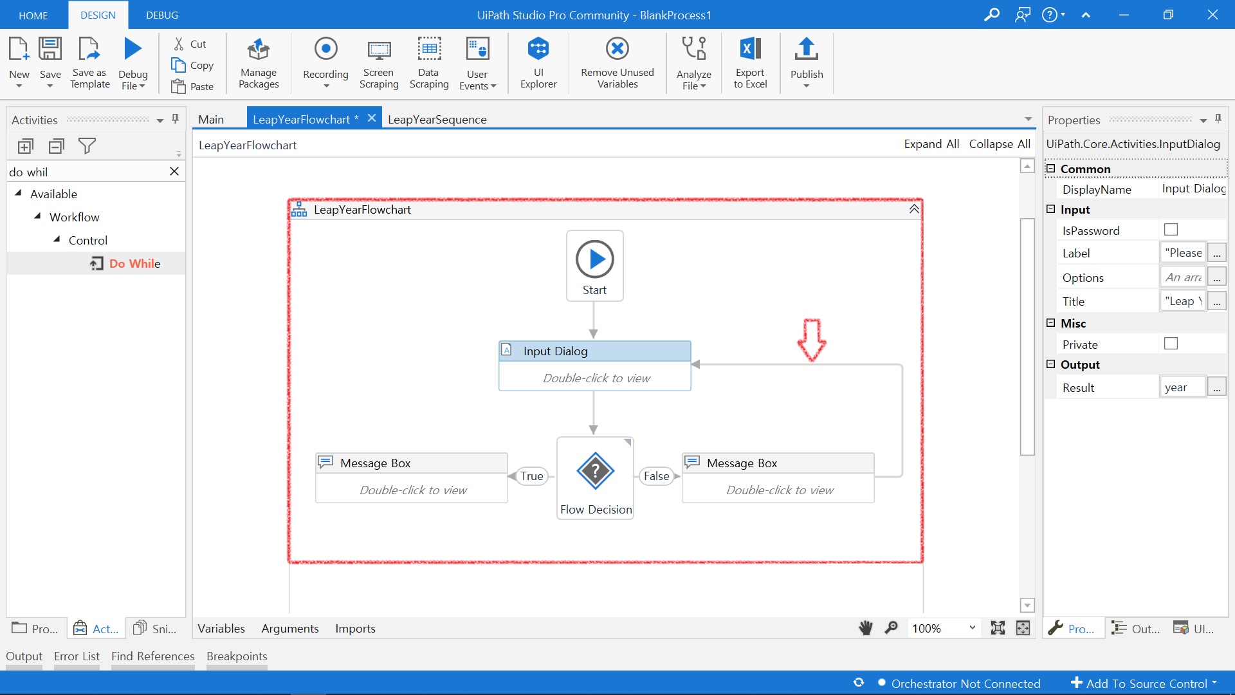Launch the Screen Scraping wizard
Screen dimensions: 1235x695
click(x=378, y=62)
